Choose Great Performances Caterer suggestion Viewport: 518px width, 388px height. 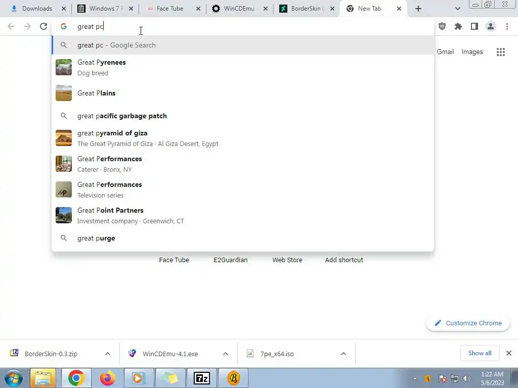243,164
